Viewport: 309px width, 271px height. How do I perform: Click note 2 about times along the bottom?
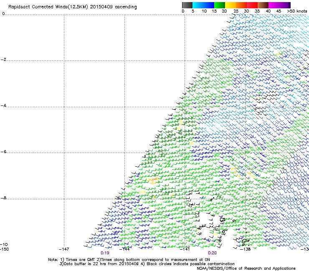pos(153,260)
